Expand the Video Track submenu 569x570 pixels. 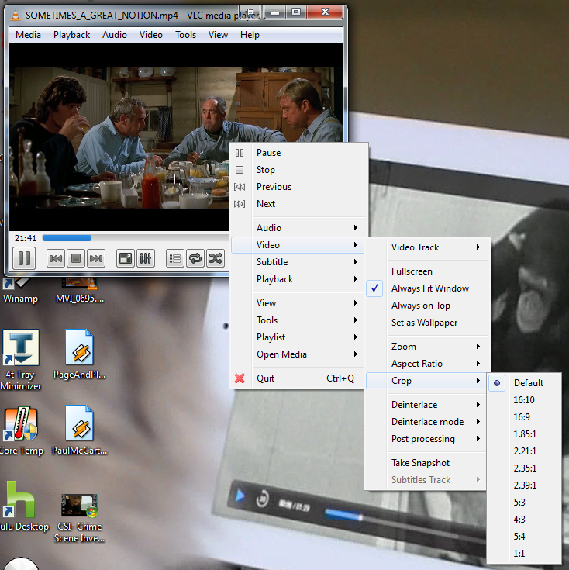pyautogui.click(x=428, y=247)
